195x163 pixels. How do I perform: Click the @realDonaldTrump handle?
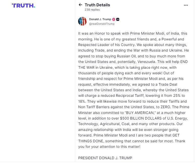(x=102, y=24)
